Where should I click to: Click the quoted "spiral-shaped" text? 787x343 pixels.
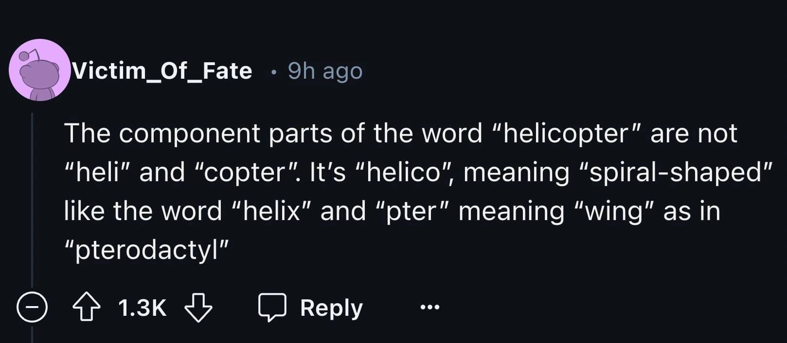click(x=676, y=172)
